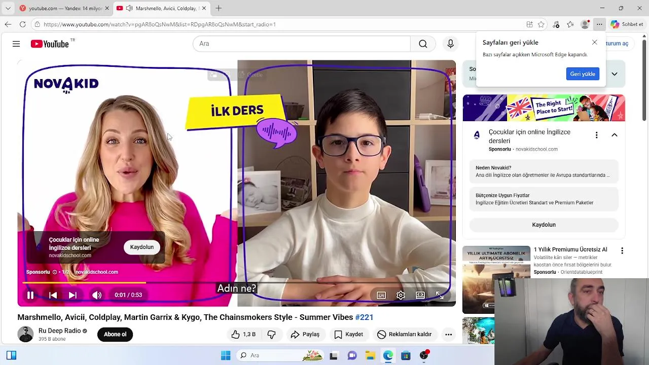Screen dimensions: 649x365
Task: Open a new browser tab
Action: [x=219, y=9]
